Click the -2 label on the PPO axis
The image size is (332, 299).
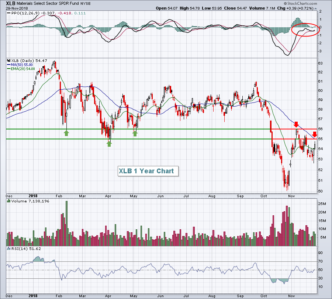[320, 43]
